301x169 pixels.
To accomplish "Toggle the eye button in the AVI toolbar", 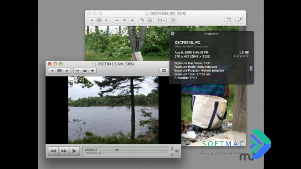I will (x=60, y=71).
